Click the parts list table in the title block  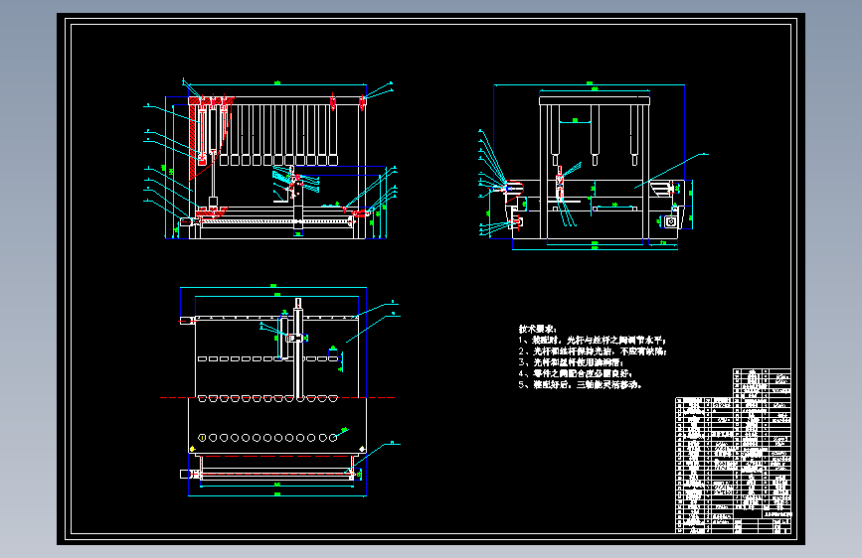(734, 451)
